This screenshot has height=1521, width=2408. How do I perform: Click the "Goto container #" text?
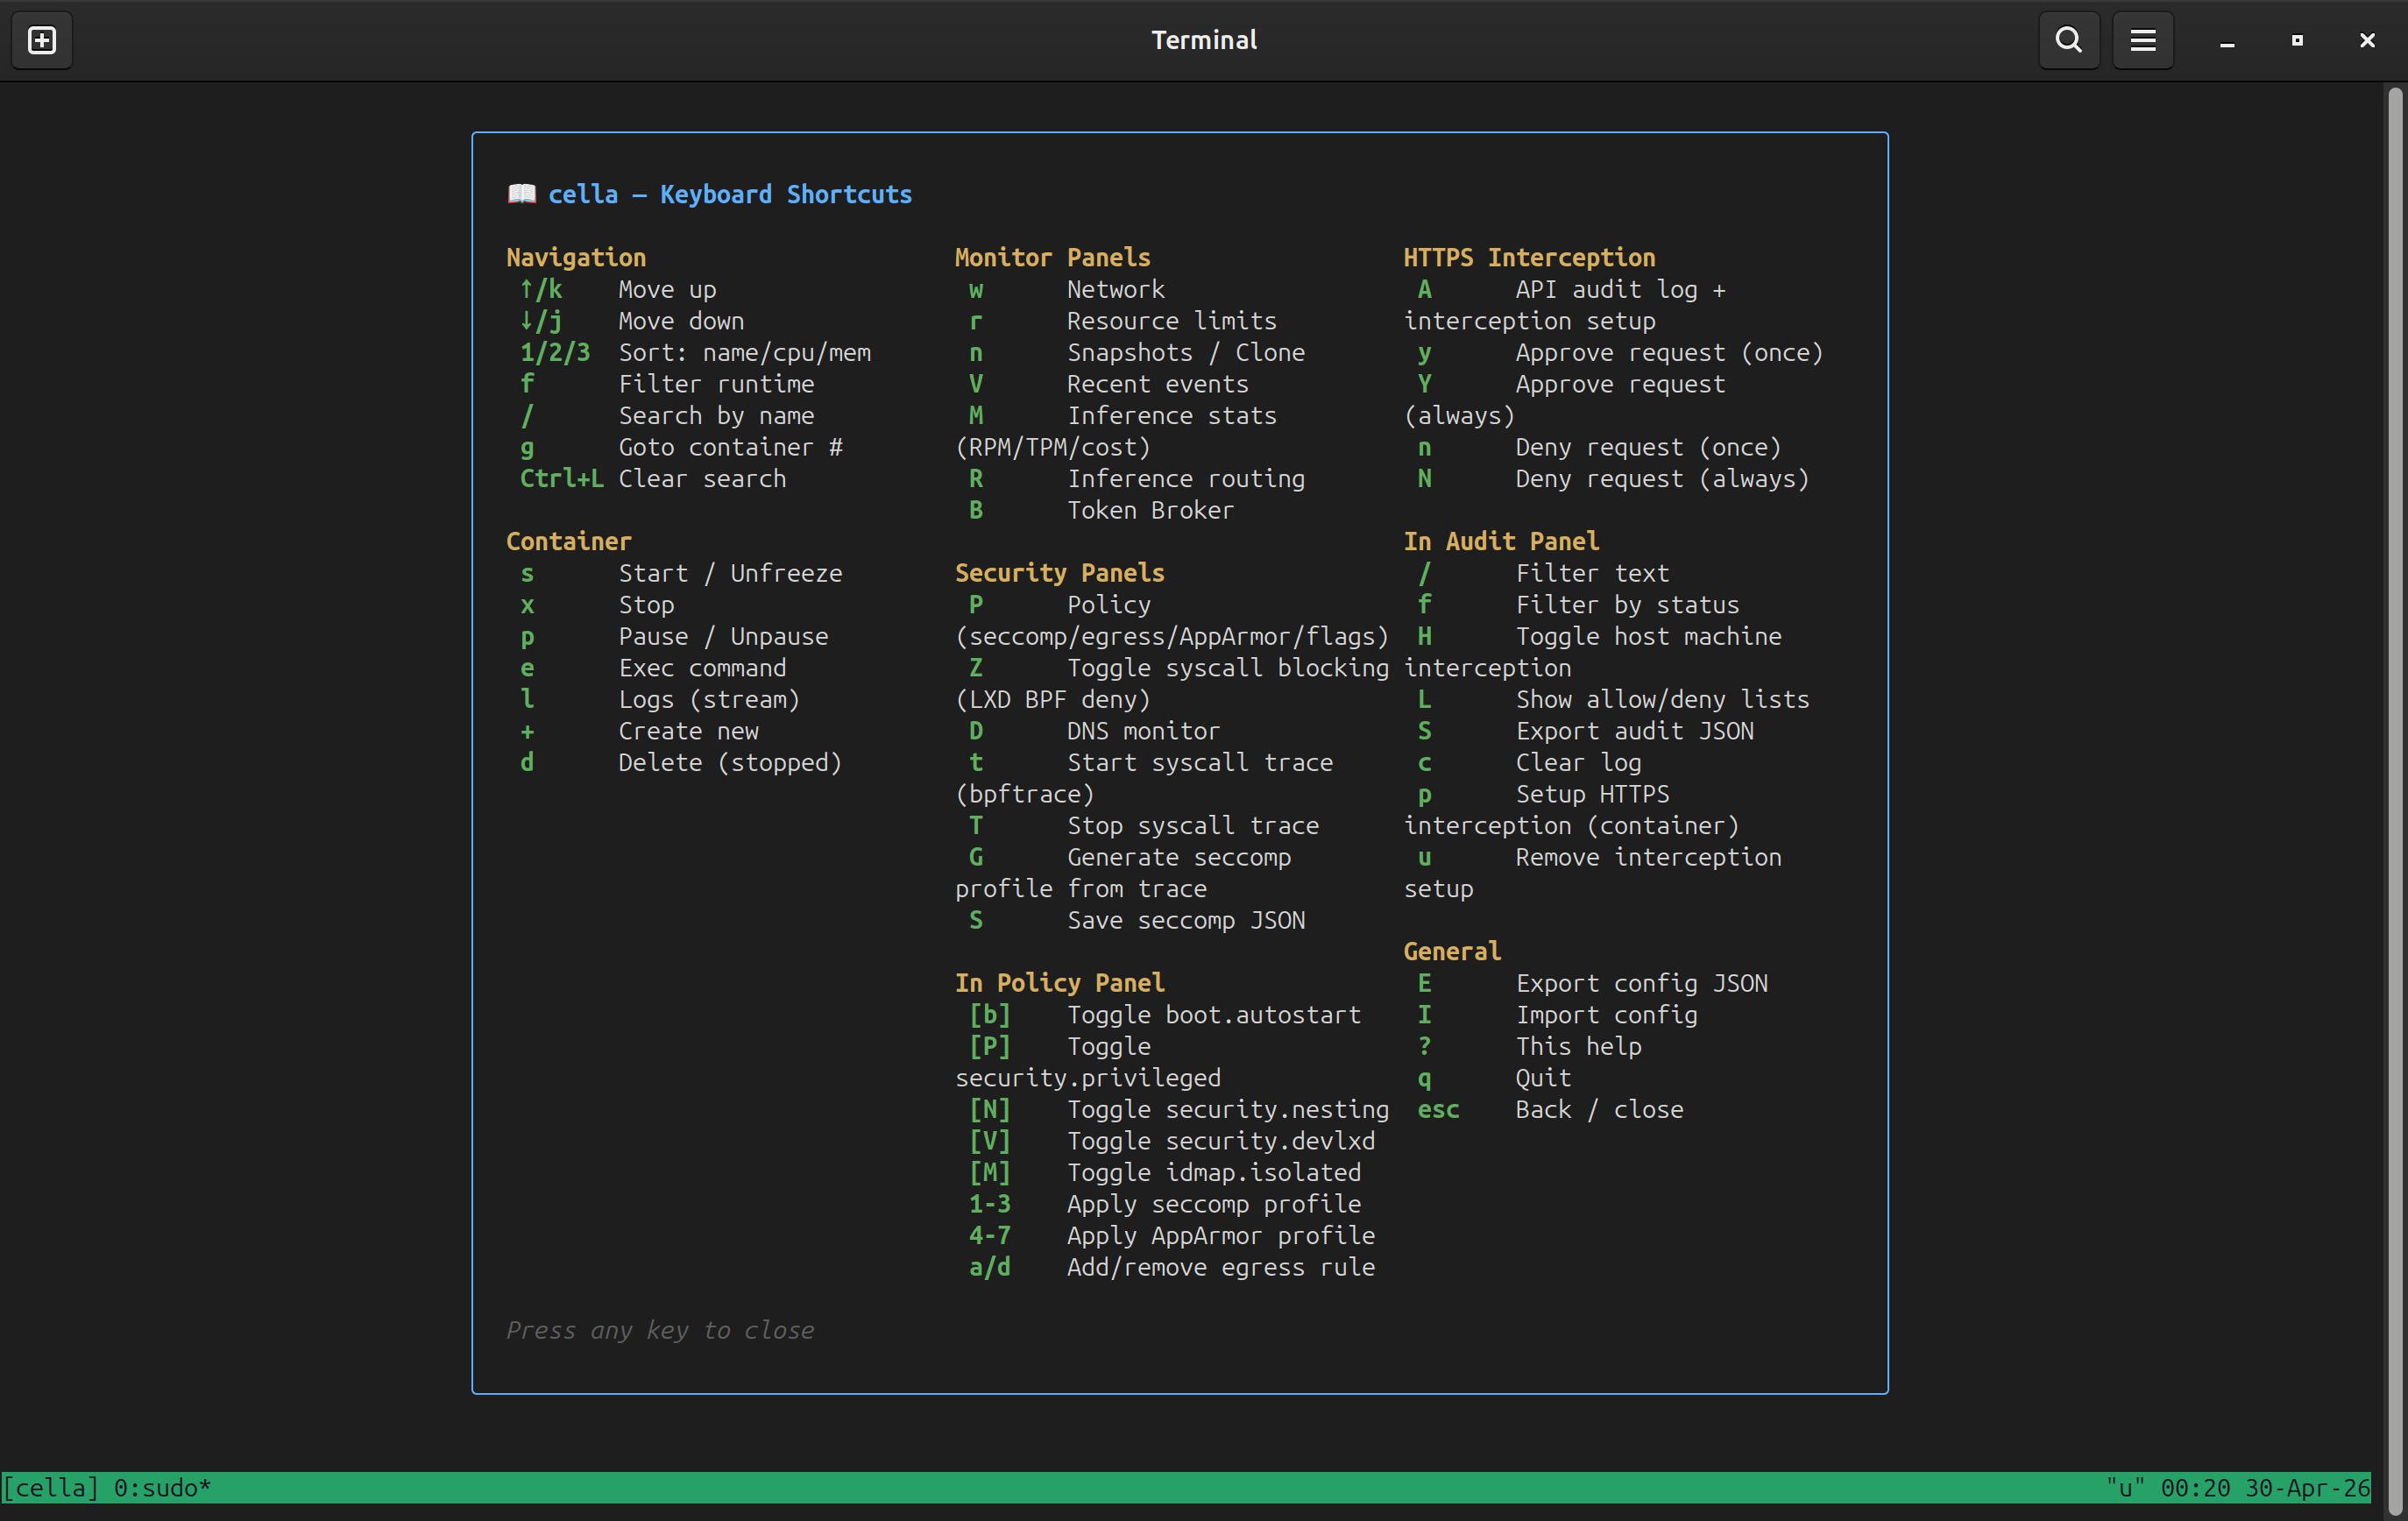pyautogui.click(x=731, y=447)
